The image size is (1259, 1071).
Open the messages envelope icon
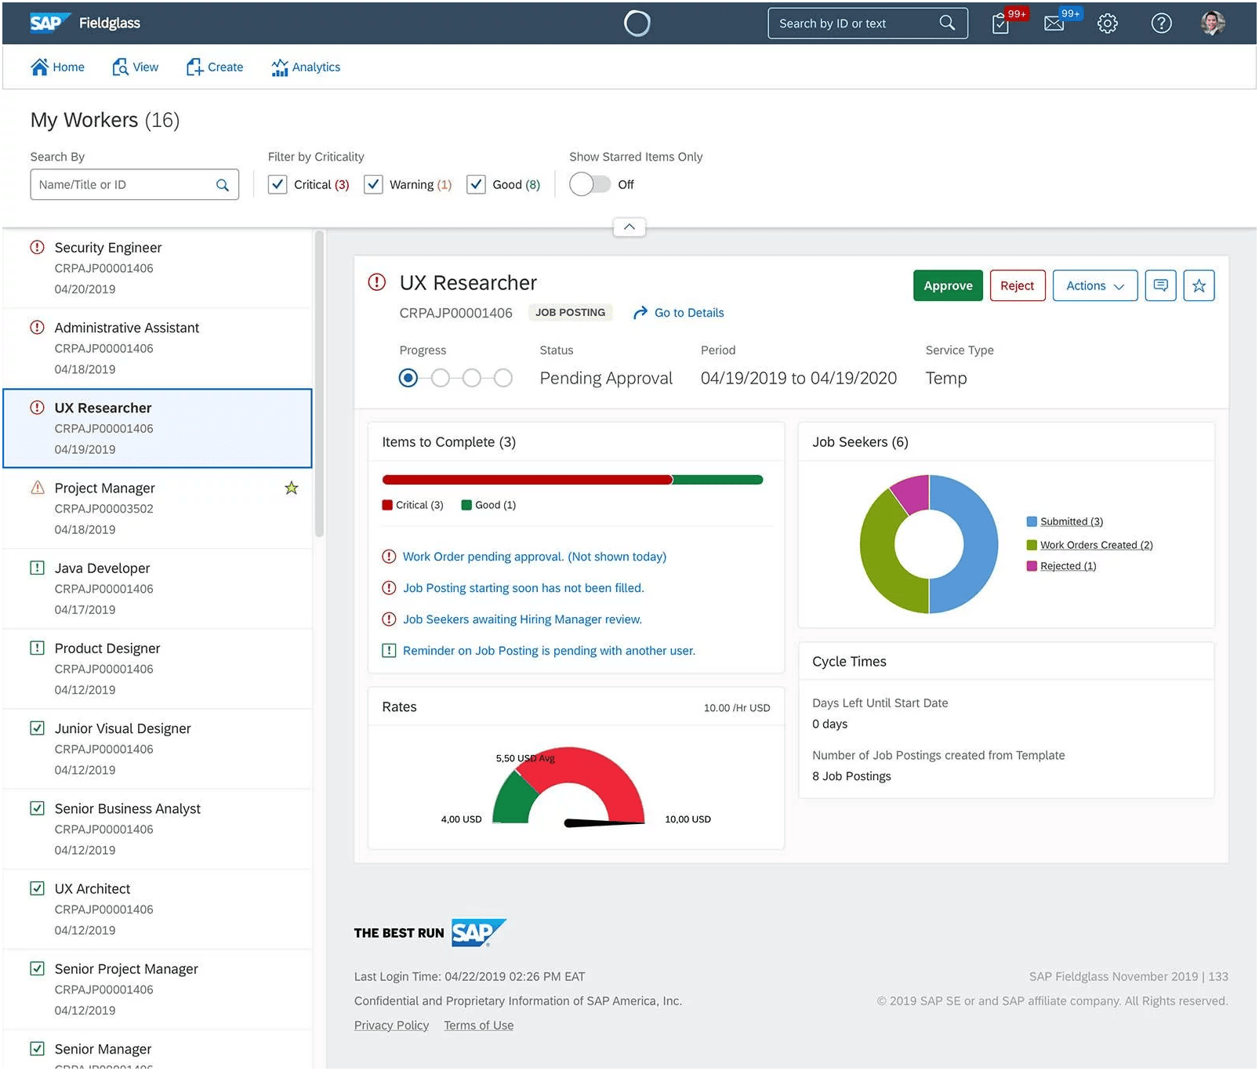coord(1054,24)
